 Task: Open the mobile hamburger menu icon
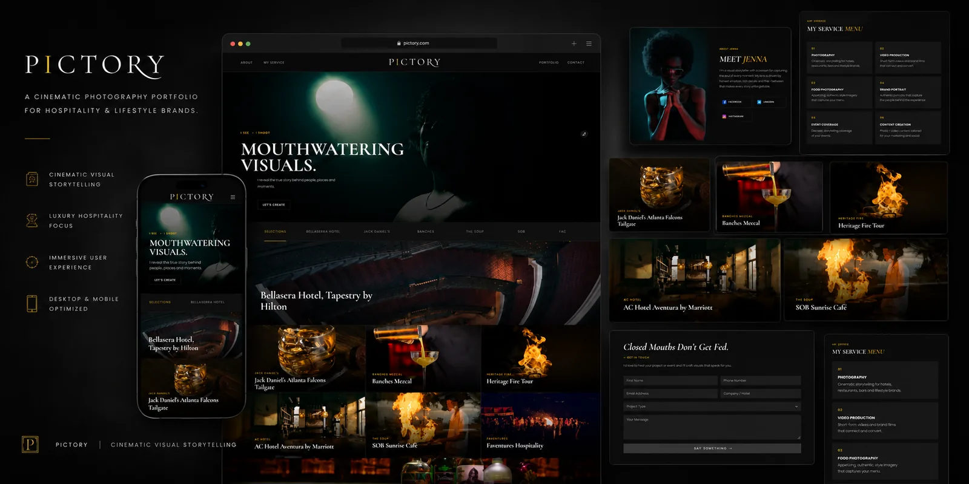233,197
